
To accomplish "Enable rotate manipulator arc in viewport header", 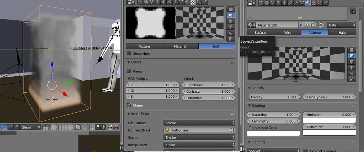I will coord(11,127).
